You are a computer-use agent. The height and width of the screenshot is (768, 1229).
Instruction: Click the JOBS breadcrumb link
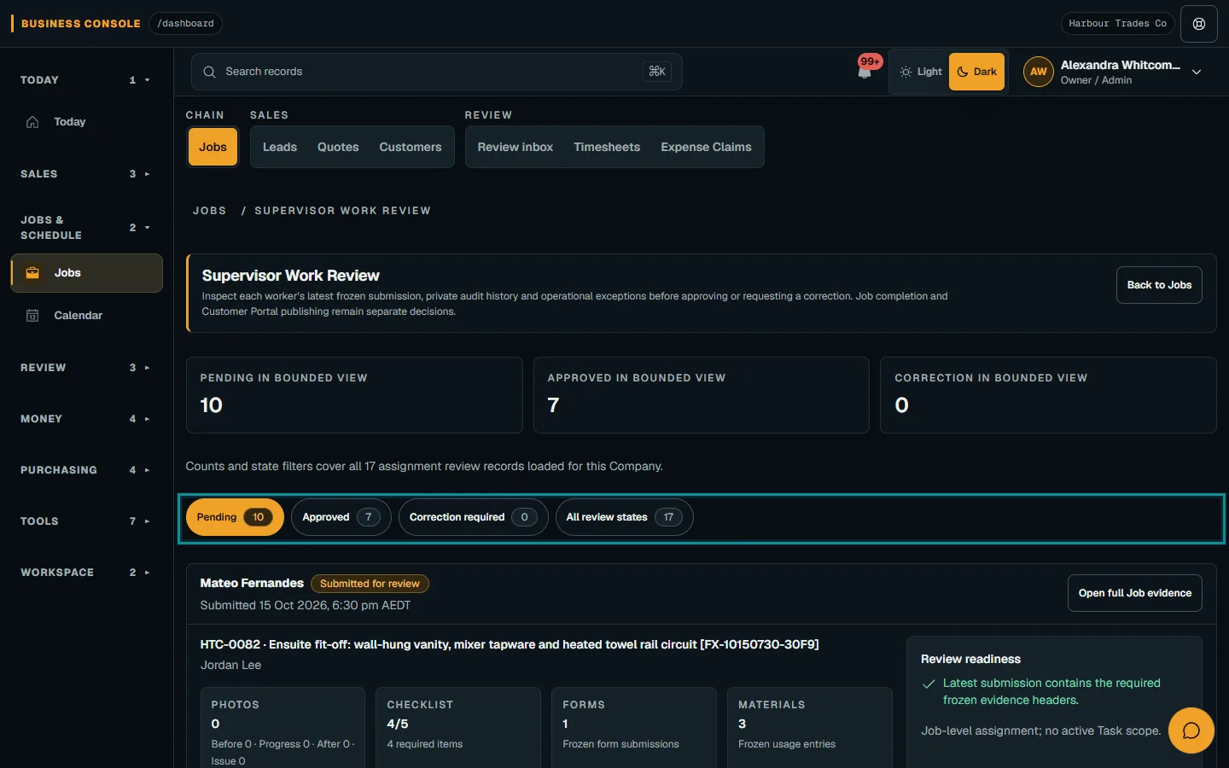coord(210,211)
